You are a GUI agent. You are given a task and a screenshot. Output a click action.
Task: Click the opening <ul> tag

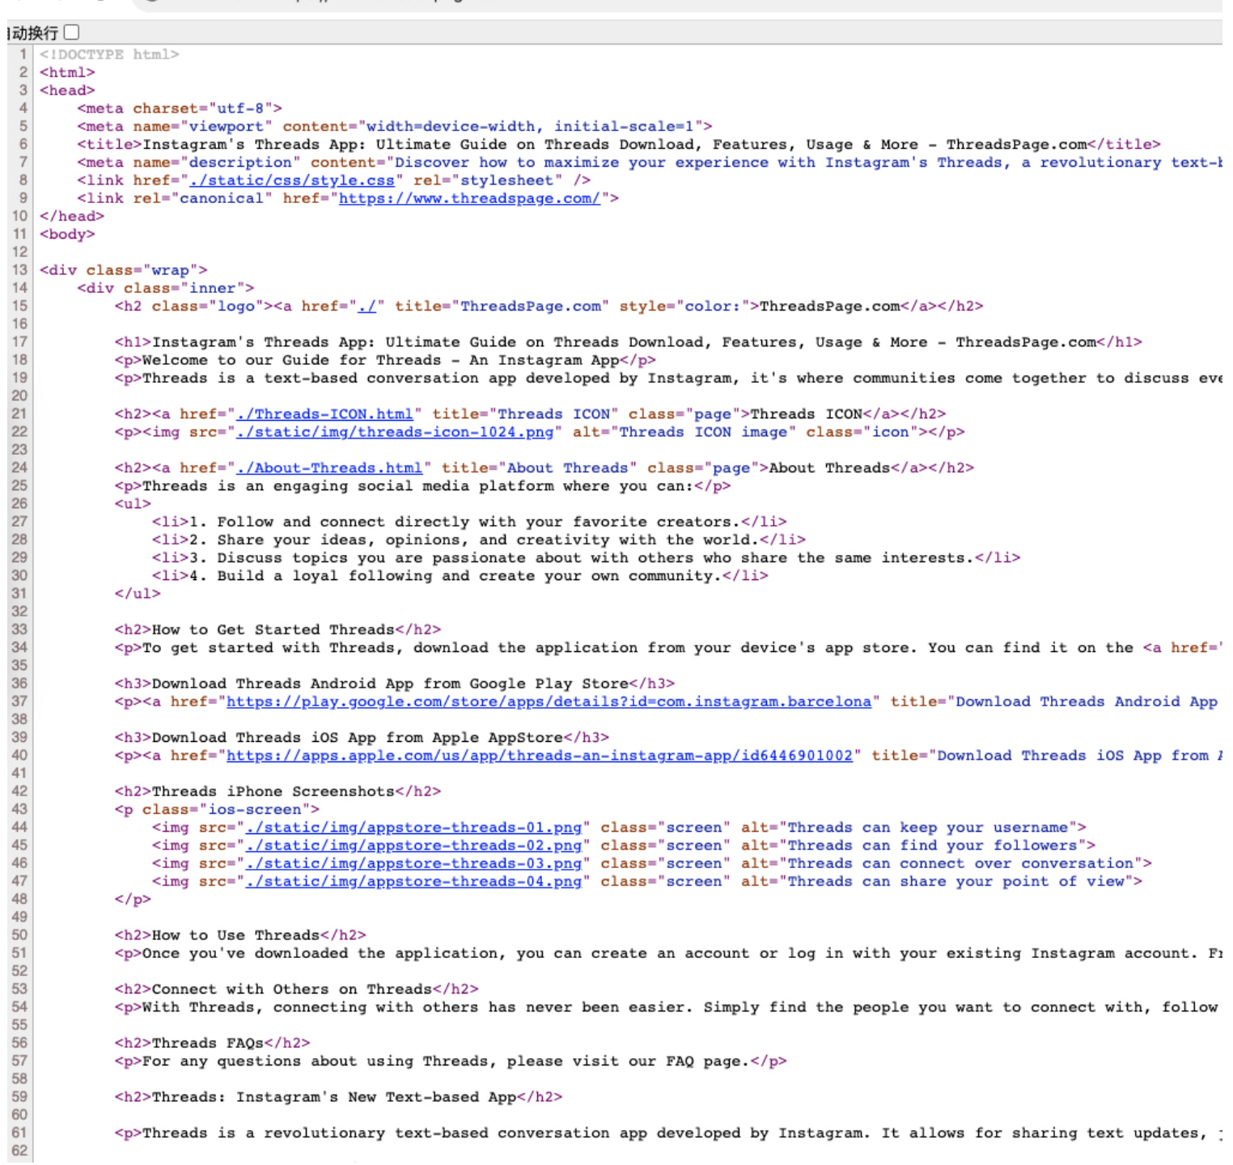coord(133,504)
